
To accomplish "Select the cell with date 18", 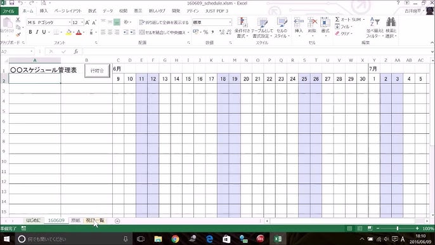I will point(223,79).
